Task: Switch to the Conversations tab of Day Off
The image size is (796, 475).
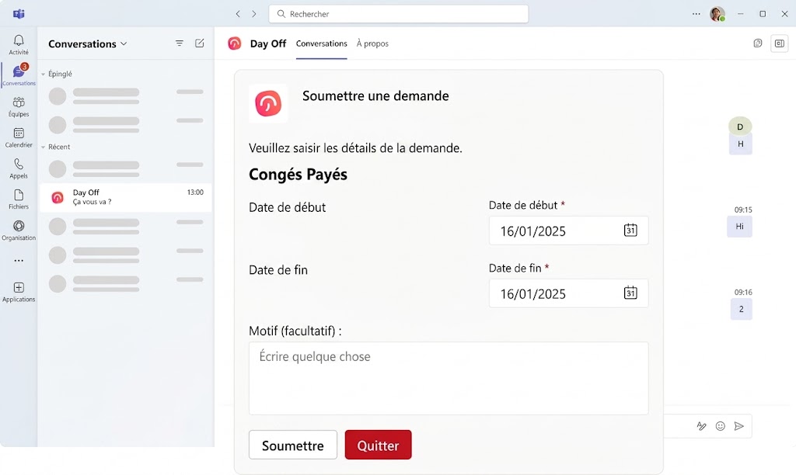Action: [321, 43]
